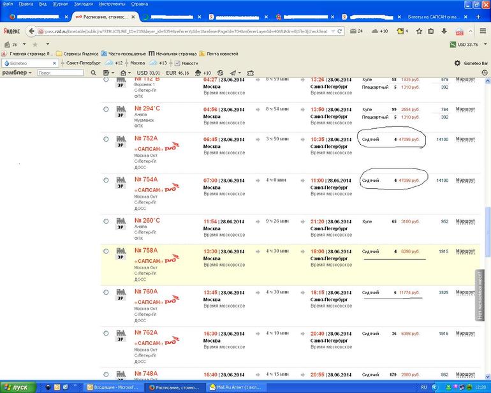Click the Rambler smiley icon at far right
Screen dimensions: 491x393
tap(485, 73)
